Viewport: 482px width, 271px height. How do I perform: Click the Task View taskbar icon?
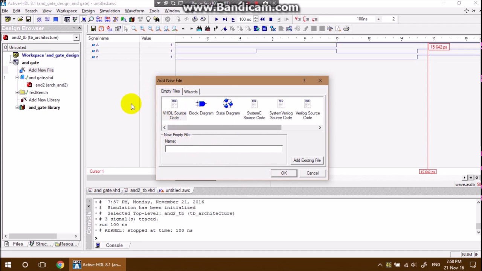[x=42, y=265]
